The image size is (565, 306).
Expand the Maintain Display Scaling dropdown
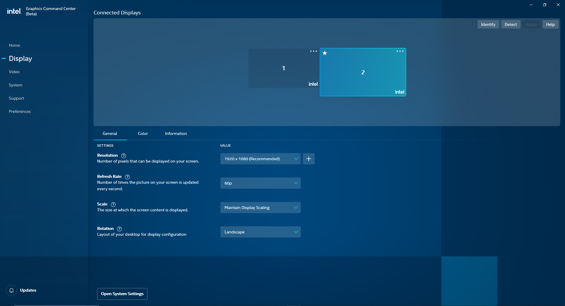[260, 208]
